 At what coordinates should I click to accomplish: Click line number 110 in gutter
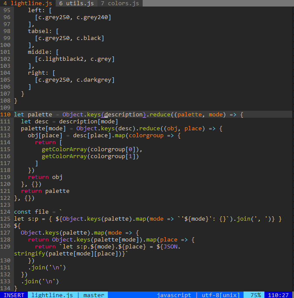coord(5,114)
